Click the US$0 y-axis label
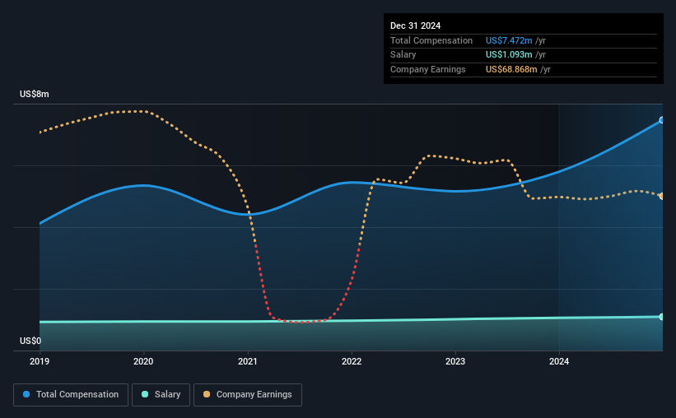676x418 pixels. point(30,341)
